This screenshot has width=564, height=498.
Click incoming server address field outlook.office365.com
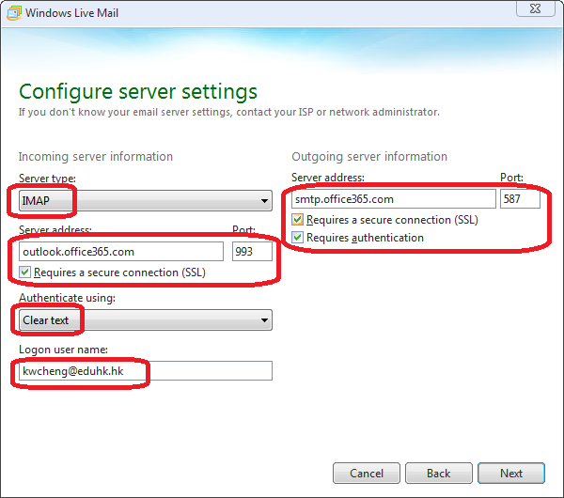click(121, 251)
